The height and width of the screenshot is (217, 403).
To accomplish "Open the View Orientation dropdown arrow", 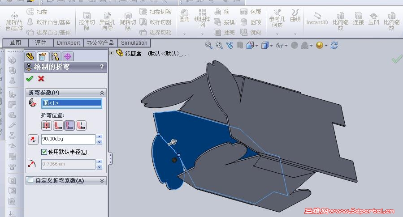I will click(x=256, y=46).
